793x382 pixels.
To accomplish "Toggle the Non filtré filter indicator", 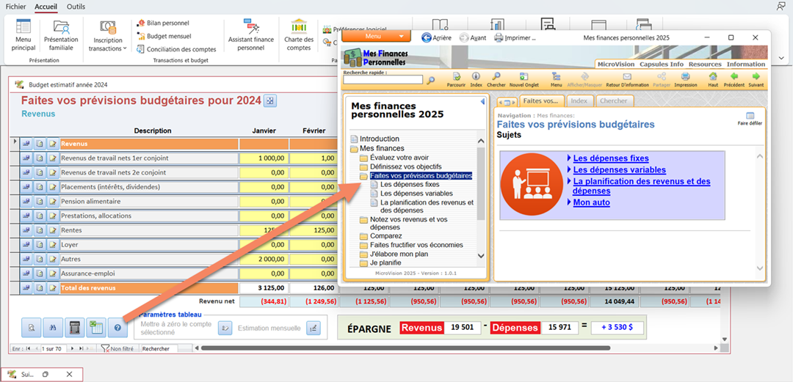I will tap(117, 349).
